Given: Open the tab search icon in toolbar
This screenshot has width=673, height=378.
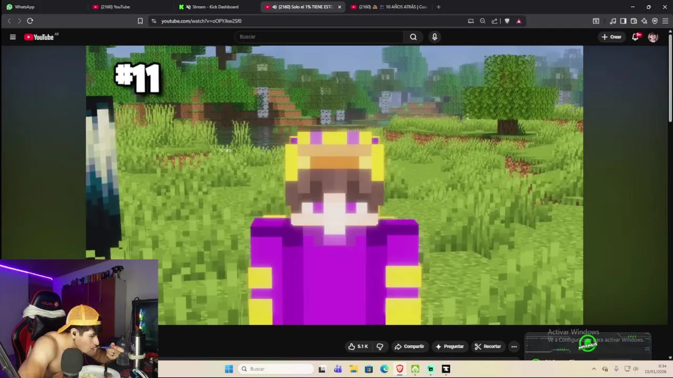Looking at the screenshot, I should point(596,21).
